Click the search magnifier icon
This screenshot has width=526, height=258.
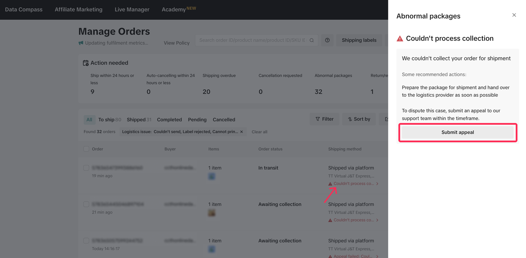[311, 40]
